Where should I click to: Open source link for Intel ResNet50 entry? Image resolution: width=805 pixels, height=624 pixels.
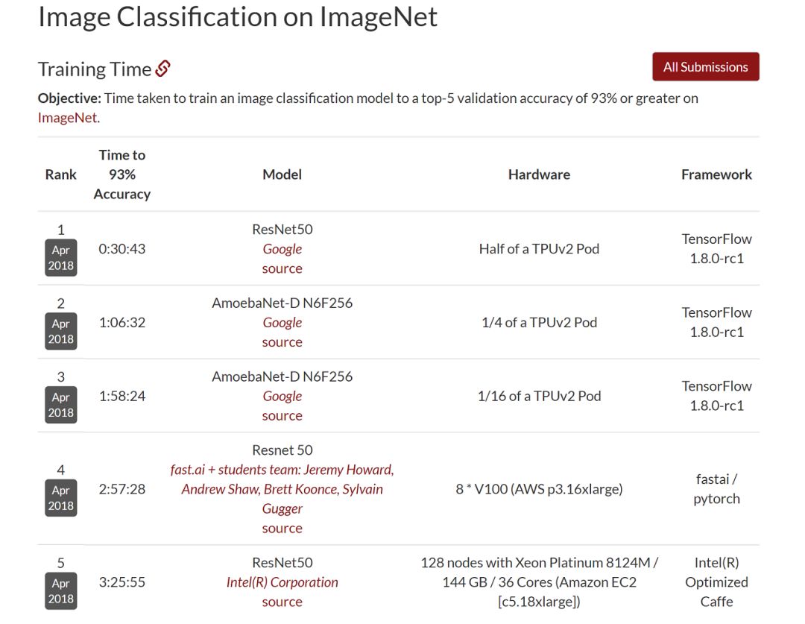click(282, 602)
